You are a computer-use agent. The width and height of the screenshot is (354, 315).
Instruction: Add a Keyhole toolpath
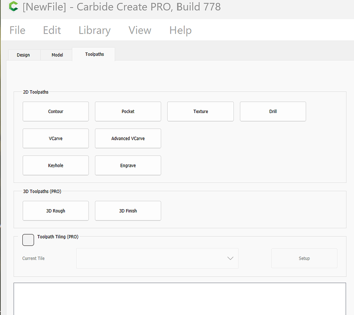(56, 165)
